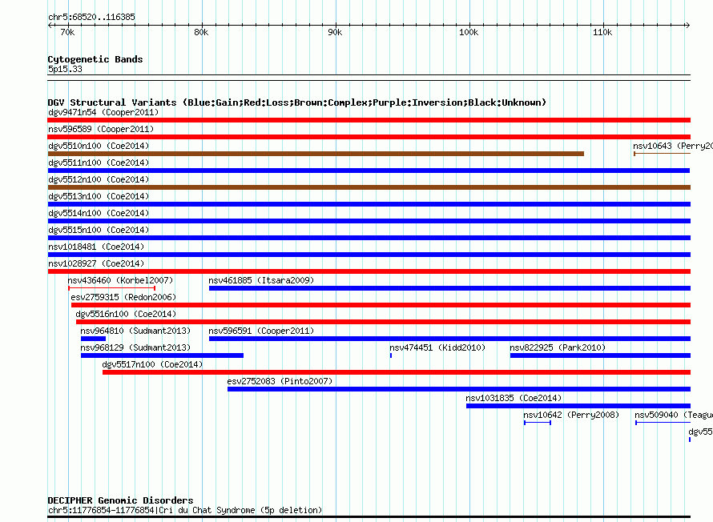This screenshot has width=713, height=522.
Task: Click the dgv5511n100 (Coe2014) label
Action: (x=99, y=163)
